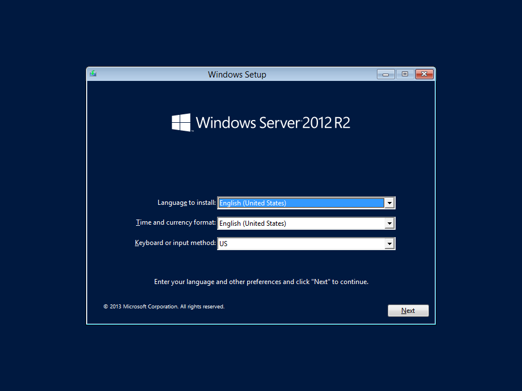Screen dimensions: 522x391
Task: Click the Windows logo in the banner
Action: [x=181, y=122]
